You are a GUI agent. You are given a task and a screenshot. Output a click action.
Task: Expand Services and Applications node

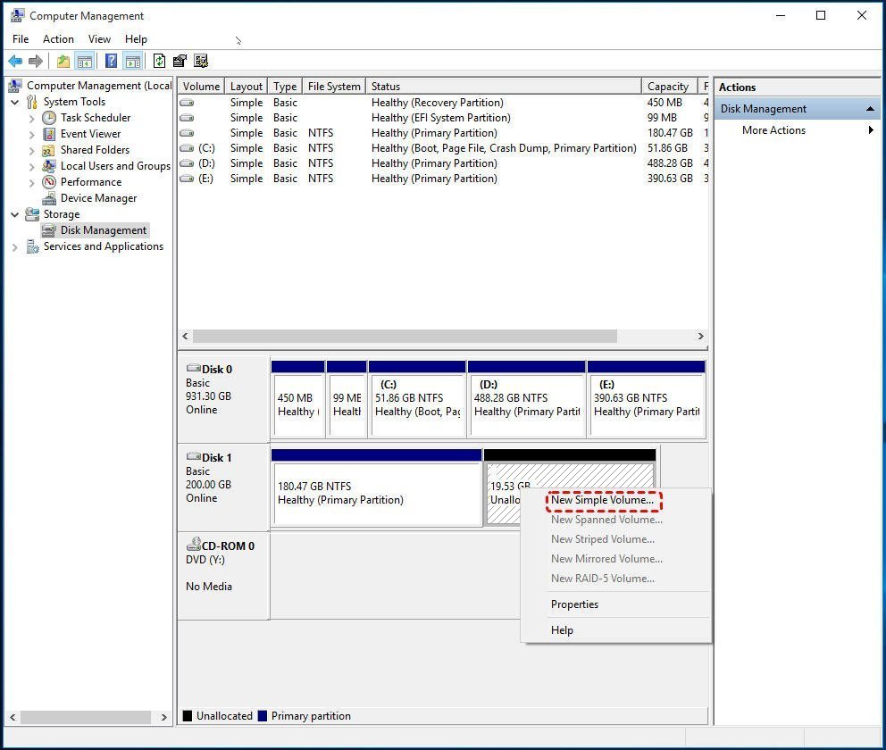15,247
